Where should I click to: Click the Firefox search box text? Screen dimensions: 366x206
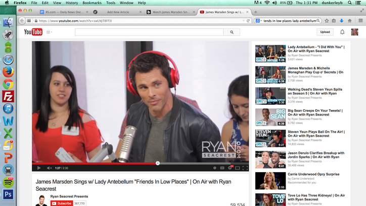[x=290, y=21]
